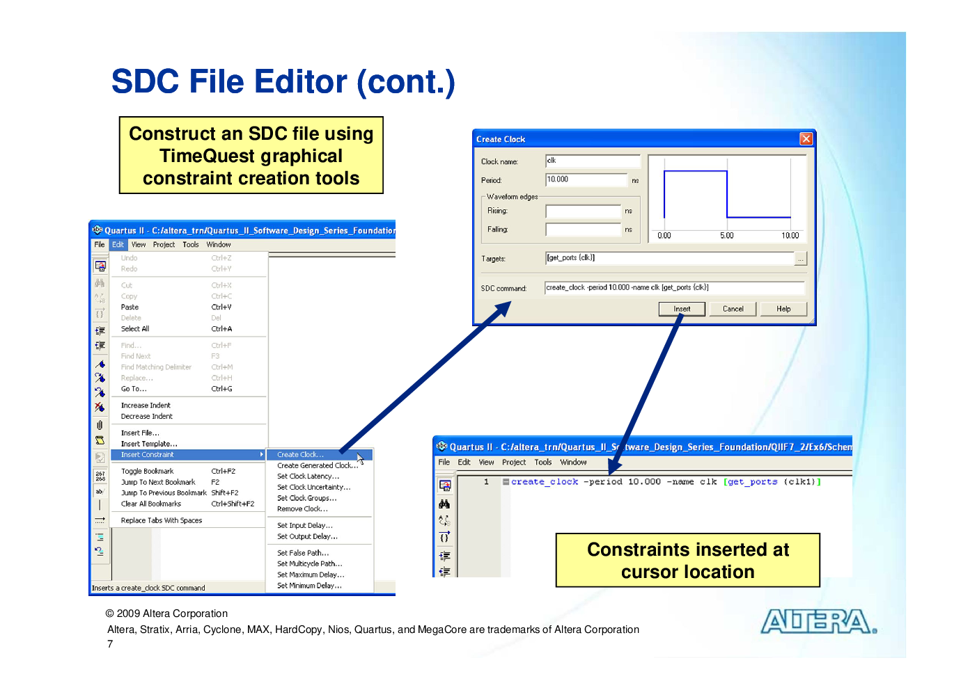Click Jump To Previous Bookmark icon, left toolbar
The width and height of the screenshot is (977, 690).
pyautogui.click(x=100, y=392)
